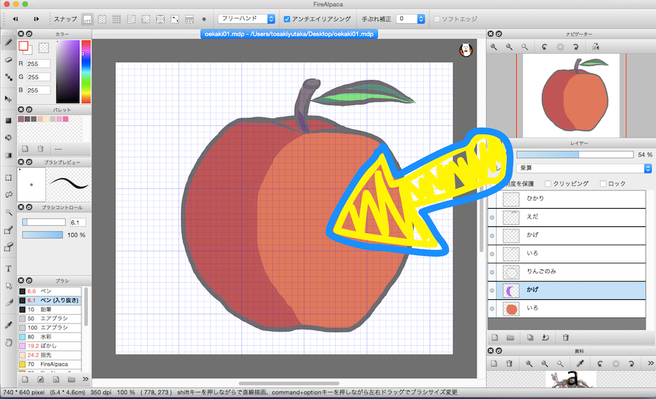Pick a hue from the rainbow color bar
656x399 pixels.
pyautogui.click(x=86, y=72)
